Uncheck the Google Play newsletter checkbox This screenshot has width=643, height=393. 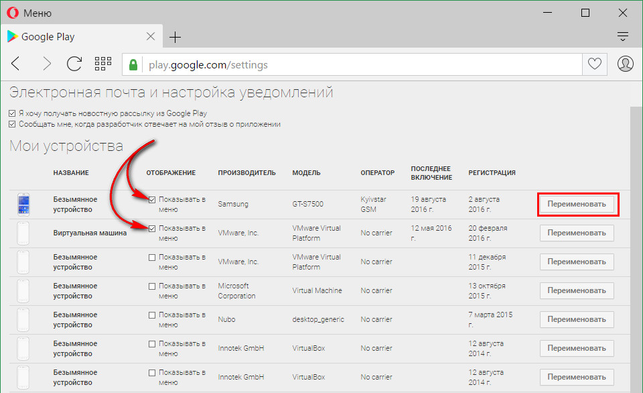click(x=12, y=113)
